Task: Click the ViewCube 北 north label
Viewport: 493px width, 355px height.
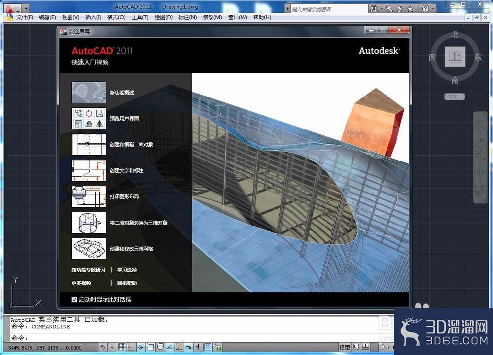Action: click(455, 34)
